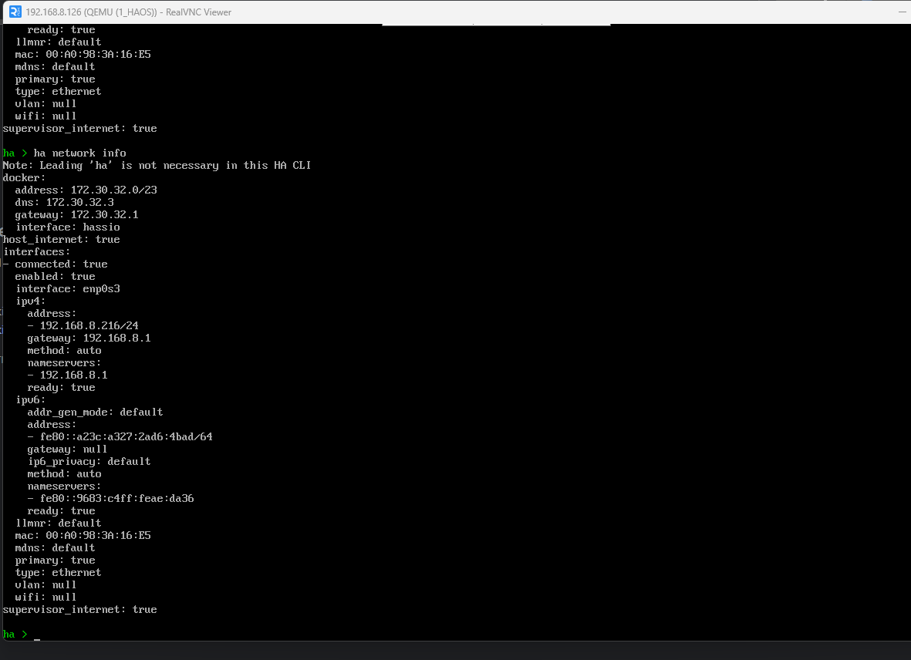Click the 'addr_gen_mode: default' line

[x=95, y=412]
